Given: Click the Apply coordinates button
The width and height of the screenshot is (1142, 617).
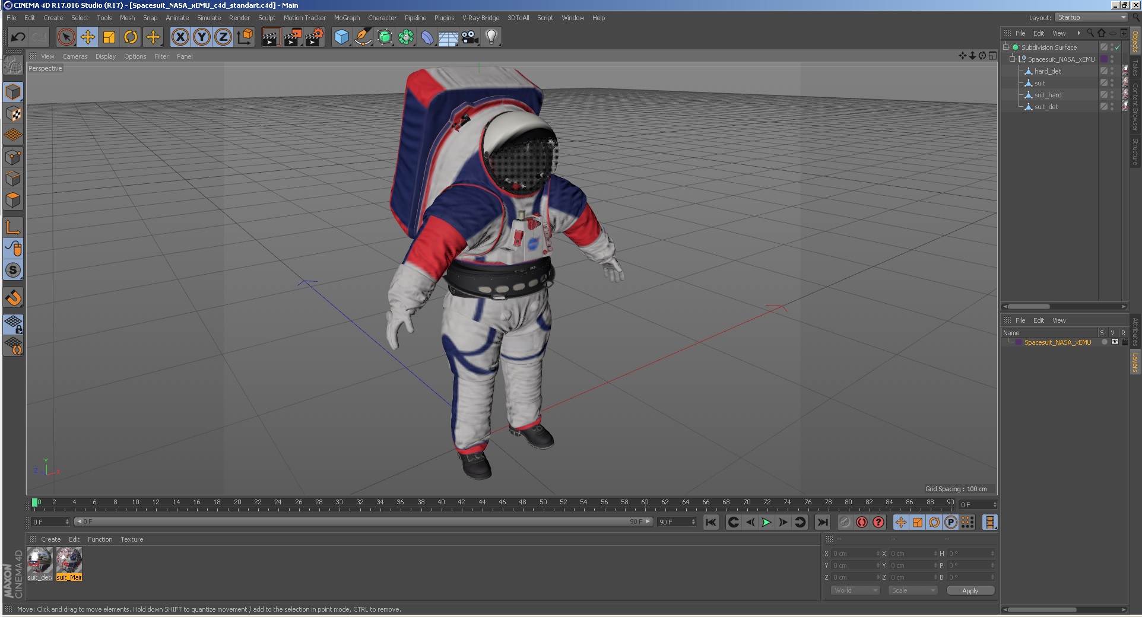Looking at the screenshot, I should [970, 590].
